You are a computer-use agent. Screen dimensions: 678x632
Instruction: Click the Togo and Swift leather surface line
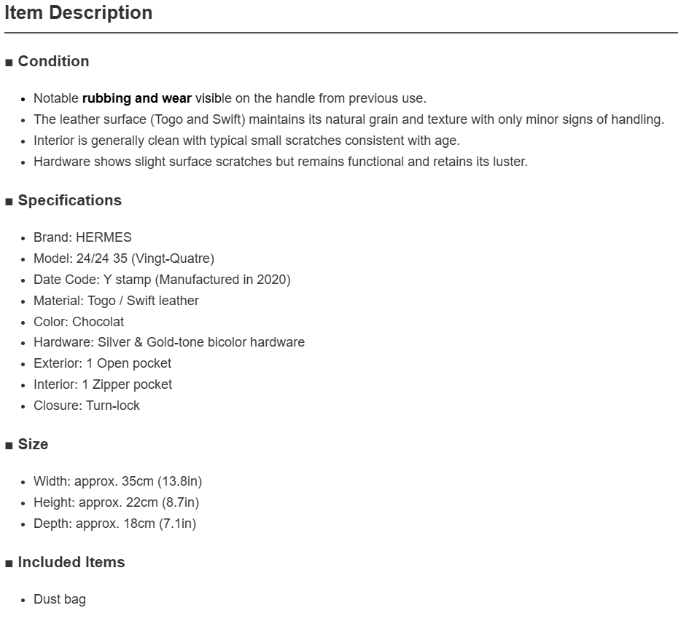pyautogui.click(x=348, y=119)
